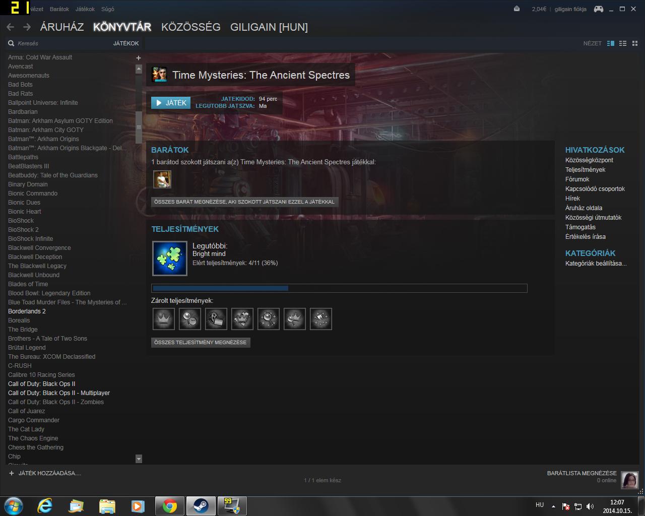Image resolution: width=645 pixels, height=516 pixels.
Task: Go to KÖZÖSSÉG tab
Action: [191, 27]
